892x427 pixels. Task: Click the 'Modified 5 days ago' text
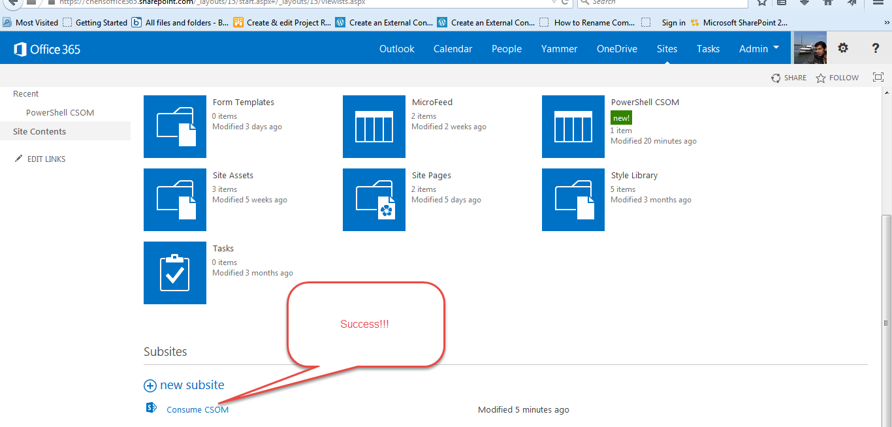click(446, 200)
